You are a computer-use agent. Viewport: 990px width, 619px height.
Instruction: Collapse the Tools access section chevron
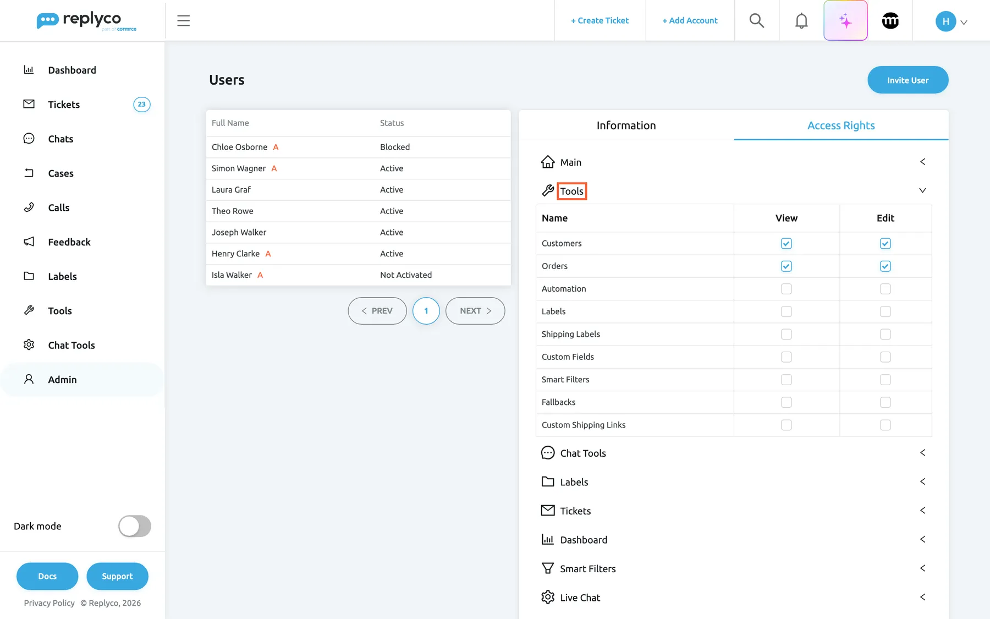pyautogui.click(x=922, y=190)
